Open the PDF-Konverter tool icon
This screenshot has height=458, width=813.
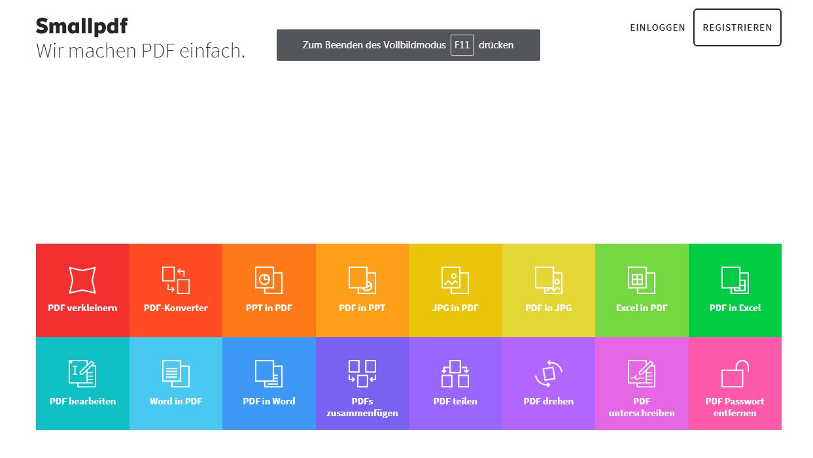(176, 280)
